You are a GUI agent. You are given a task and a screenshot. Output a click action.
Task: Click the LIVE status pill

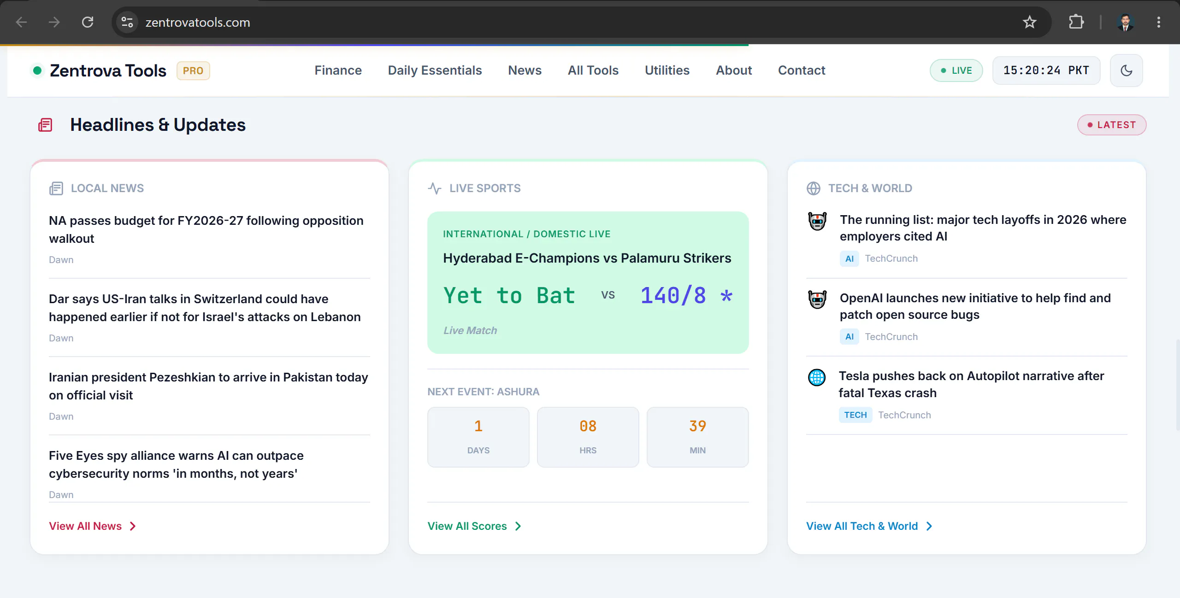click(x=956, y=70)
